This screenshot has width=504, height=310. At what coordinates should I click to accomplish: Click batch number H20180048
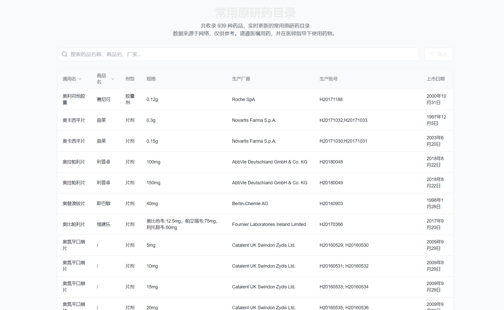point(331,162)
